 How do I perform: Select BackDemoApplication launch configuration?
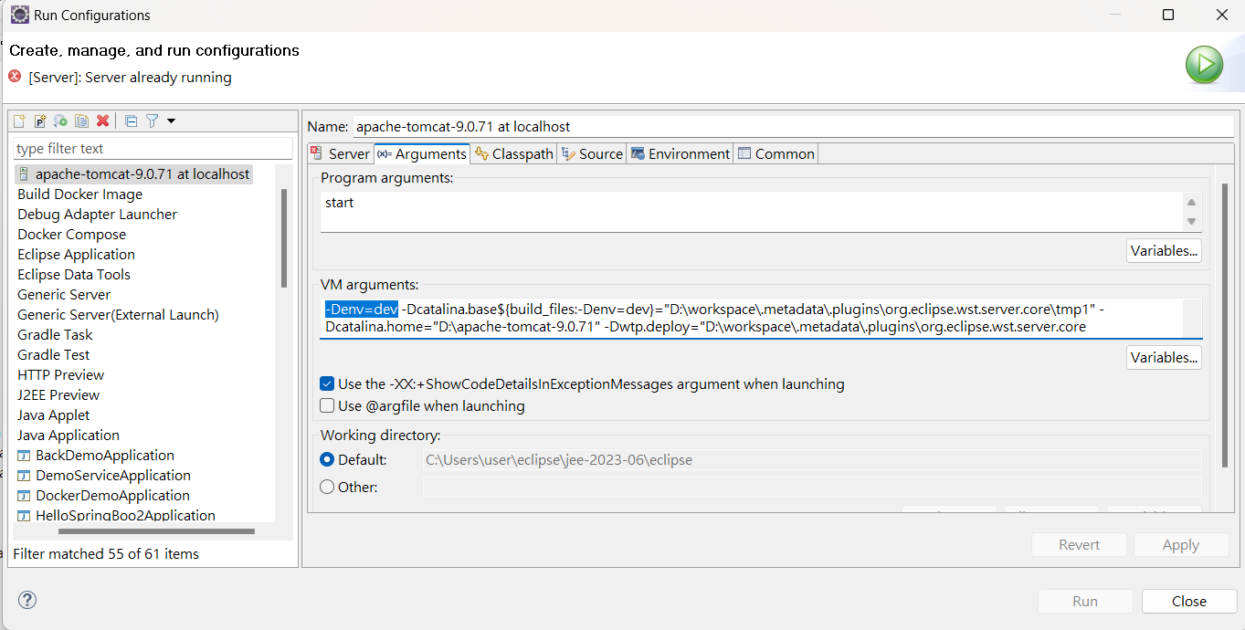point(96,455)
